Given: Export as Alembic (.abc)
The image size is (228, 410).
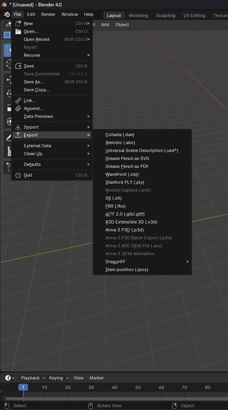Looking at the screenshot, I should (142, 142).
